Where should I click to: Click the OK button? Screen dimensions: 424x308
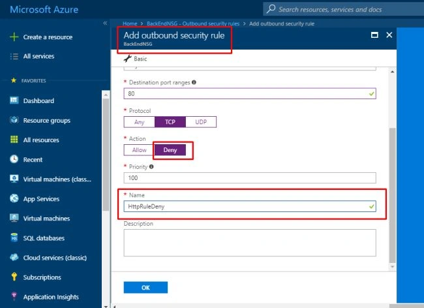tap(145, 288)
